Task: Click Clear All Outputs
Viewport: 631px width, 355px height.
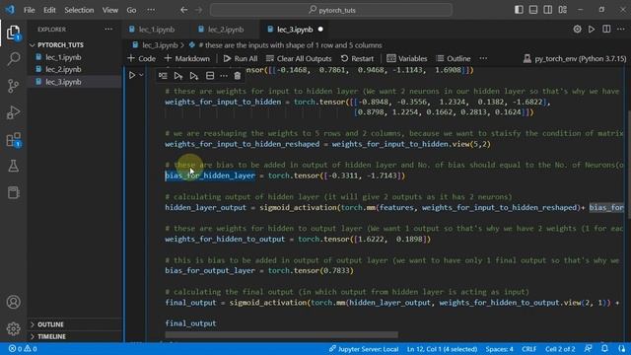Action: [x=299, y=59]
